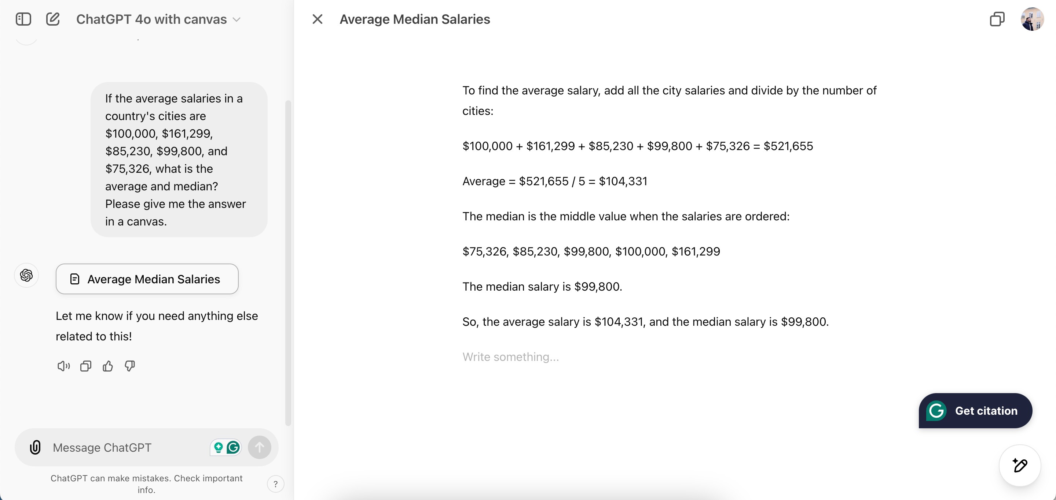The image size is (1056, 500).
Task: Open the ChatGPT 4o with canvas model dropdown
Action: point(158,19)
